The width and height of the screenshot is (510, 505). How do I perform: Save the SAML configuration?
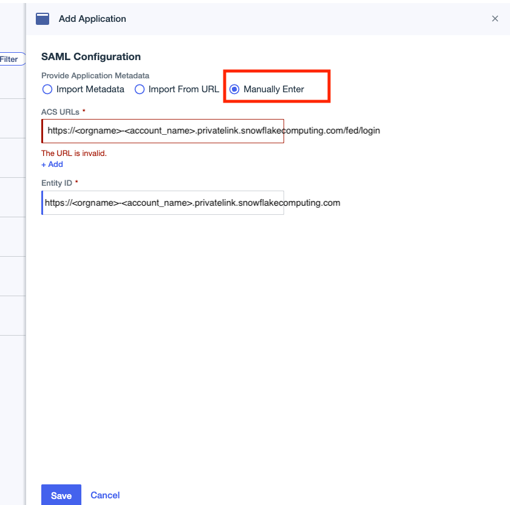61,495
